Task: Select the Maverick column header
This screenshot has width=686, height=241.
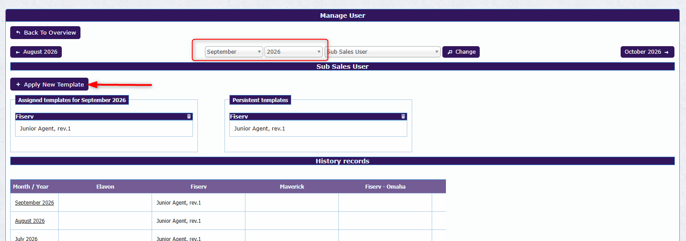Action: click(292, 186)
